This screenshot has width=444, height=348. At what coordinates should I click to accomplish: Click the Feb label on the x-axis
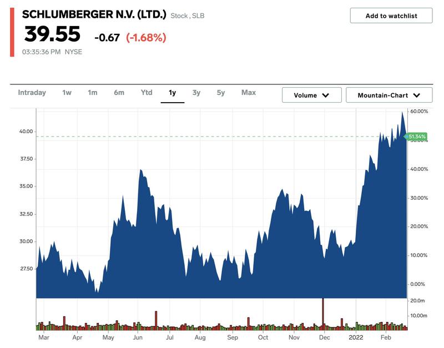coord(386,337)
